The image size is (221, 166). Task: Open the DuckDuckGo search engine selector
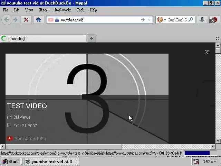coord(161,20)
